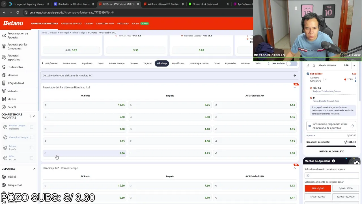This screenshot has height=204, width=362.
Task: Open Apuestas por los Campeones icon
Action: coord(4,46)
